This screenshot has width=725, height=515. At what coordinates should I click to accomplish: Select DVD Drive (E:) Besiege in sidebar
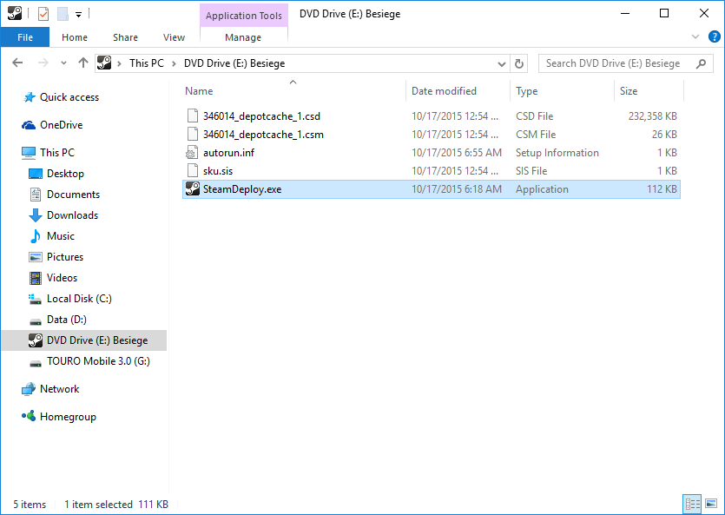(x=84, y=340)
